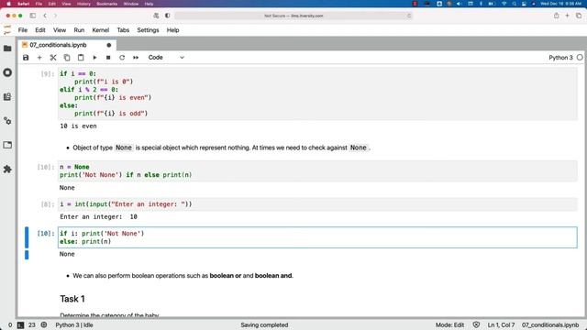The width and height of the screenshot is (587, 330).
Task: Click the Safari privacy shield icon
Action: (167, 16)
